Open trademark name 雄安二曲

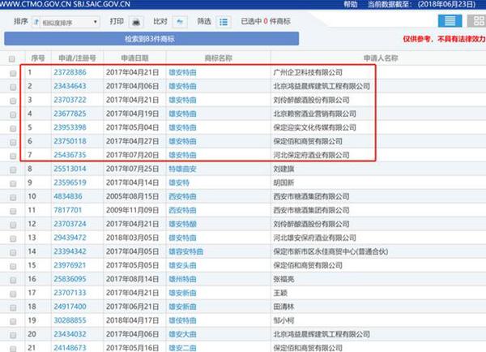(x=182, y=348)
